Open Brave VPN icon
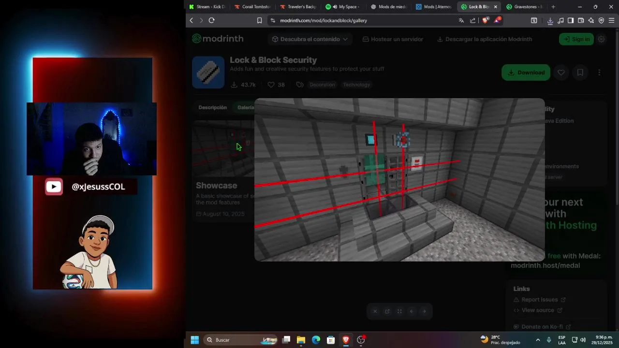Screen dimensions: 619x348 (x=601, y=20)
